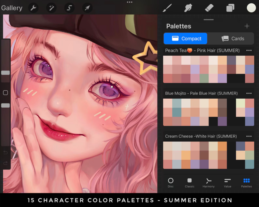
Task: Switch to the Value color tab
Action: 228,183
